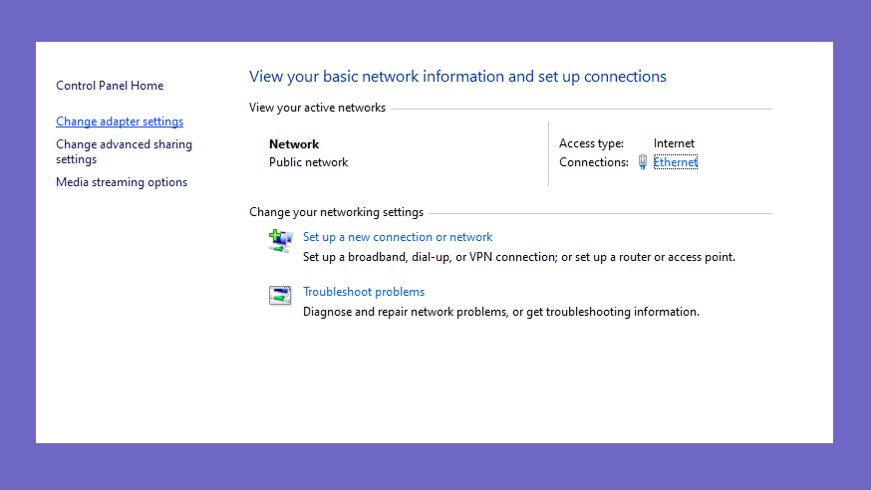Image resolution: width=871 pixels, height=490 pixels.
Task: Click the Diagnose and repair network problems text
Action: pyautogui.click(x=501, y=312)
